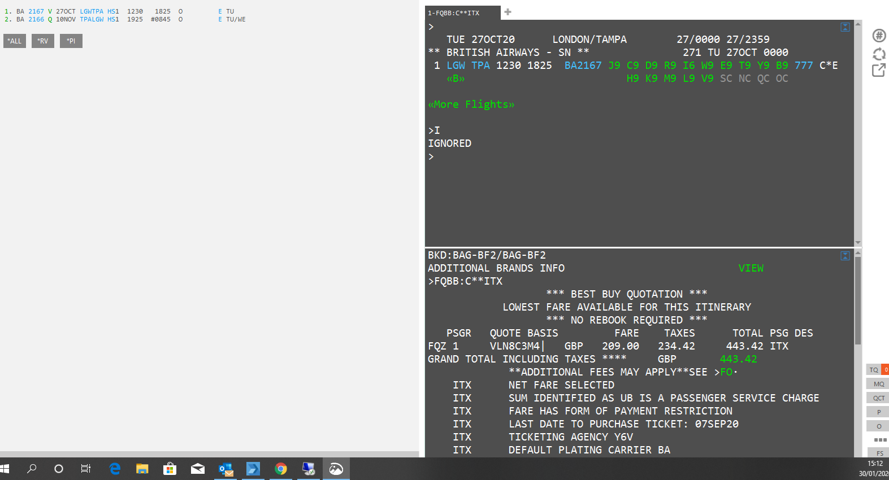This screenshot has width=889, height=480.
Task: Add a new terminal tab with plus
Action: [508, 12]
